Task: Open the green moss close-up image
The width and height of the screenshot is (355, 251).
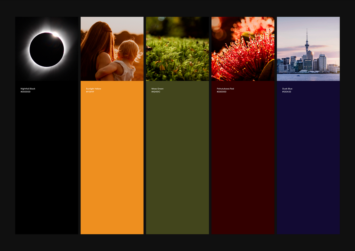Action: coord(177,49)
